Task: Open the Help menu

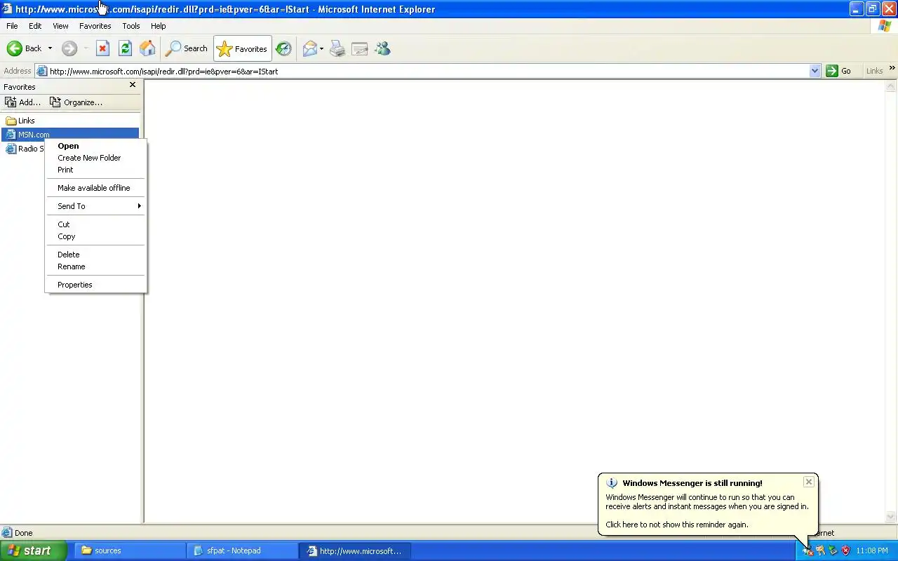Action: coord(159,26)
